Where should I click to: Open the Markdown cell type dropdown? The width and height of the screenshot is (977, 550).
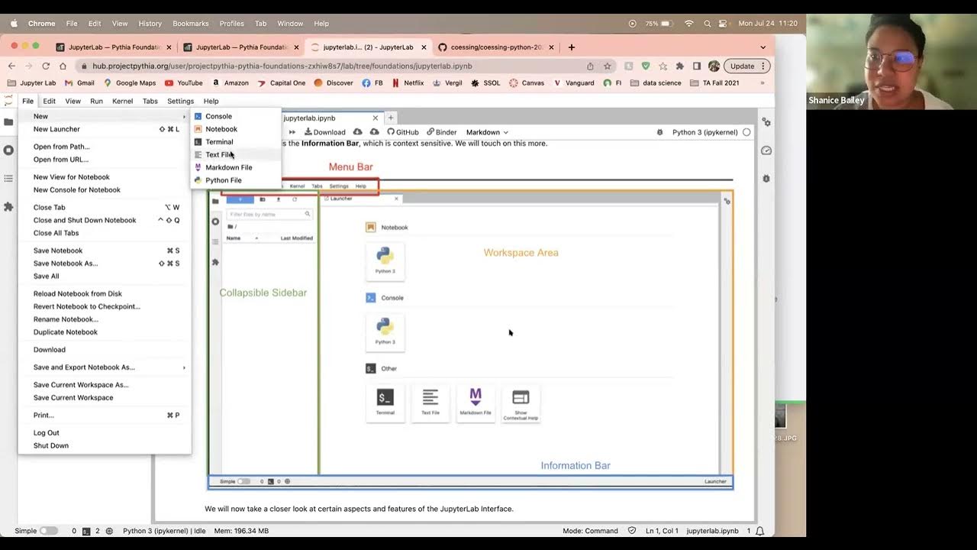point(487,132)
